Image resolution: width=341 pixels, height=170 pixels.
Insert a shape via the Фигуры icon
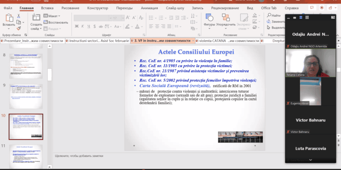(x=209, y=18)
